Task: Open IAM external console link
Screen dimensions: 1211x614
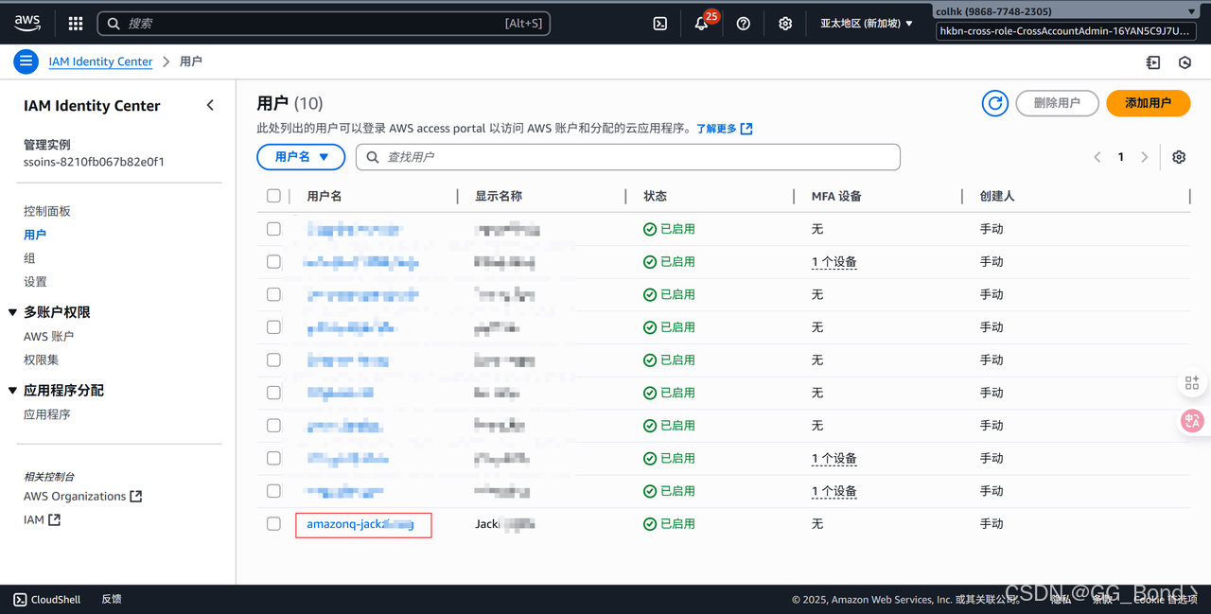Action: click(42, 520)
